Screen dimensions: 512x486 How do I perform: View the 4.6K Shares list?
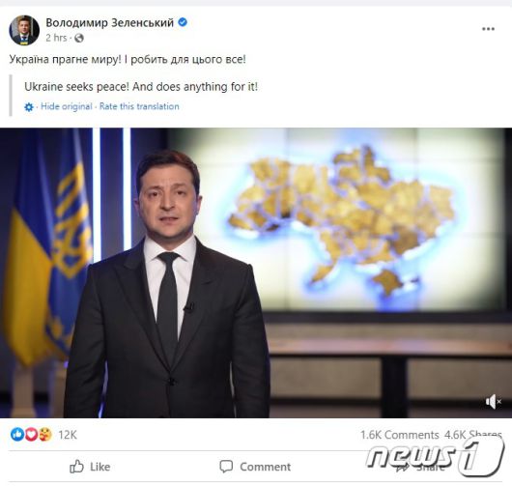pos(472,435)
